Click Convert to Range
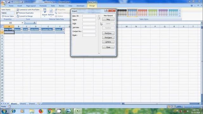Screen dimensions: 203x114 pos(24,16)
